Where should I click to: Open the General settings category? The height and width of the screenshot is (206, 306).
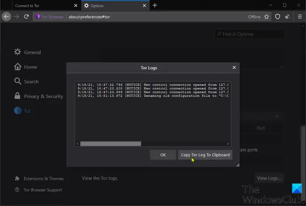[27, 52]
